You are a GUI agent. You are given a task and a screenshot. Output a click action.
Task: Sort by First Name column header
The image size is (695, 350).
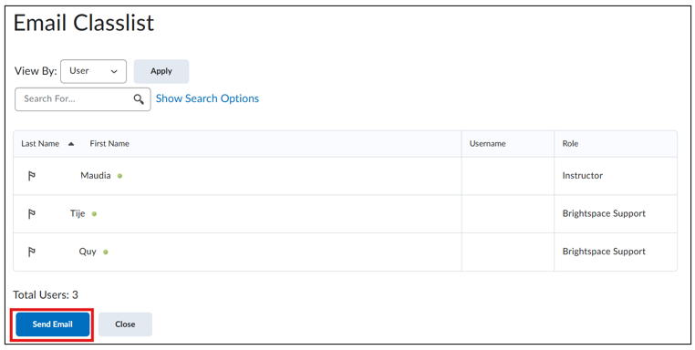(x=109, y=143)
